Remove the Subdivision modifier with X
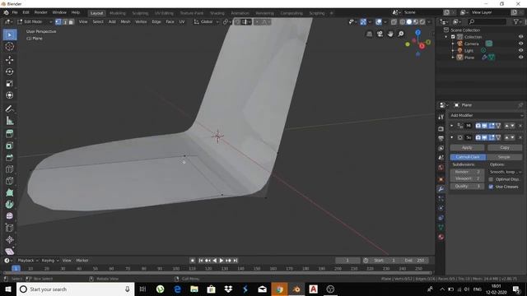The width and height of the screenshot is (527, 296). (x=520, y=137)
